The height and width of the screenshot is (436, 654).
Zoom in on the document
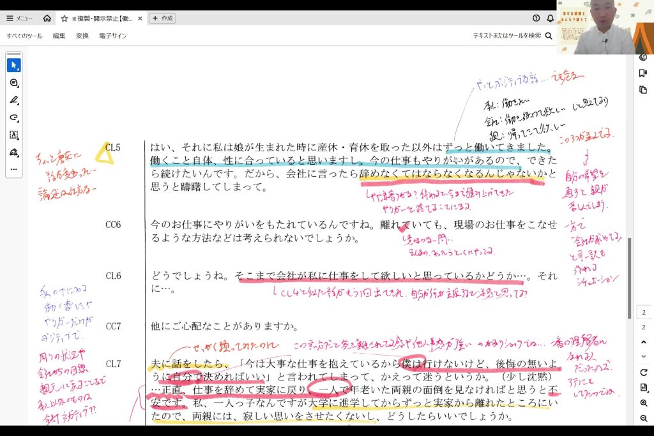tap(644, 403)
